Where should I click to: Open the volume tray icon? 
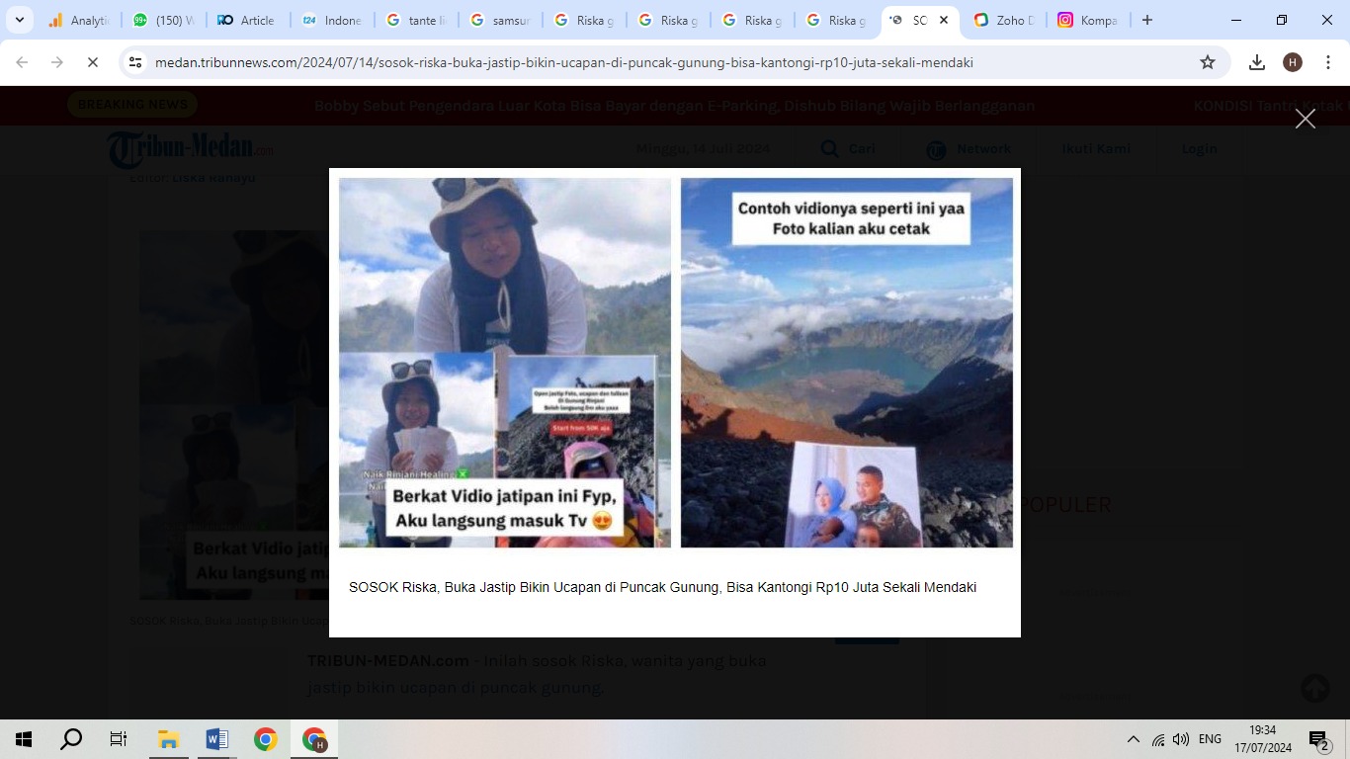click(1181, 739)
